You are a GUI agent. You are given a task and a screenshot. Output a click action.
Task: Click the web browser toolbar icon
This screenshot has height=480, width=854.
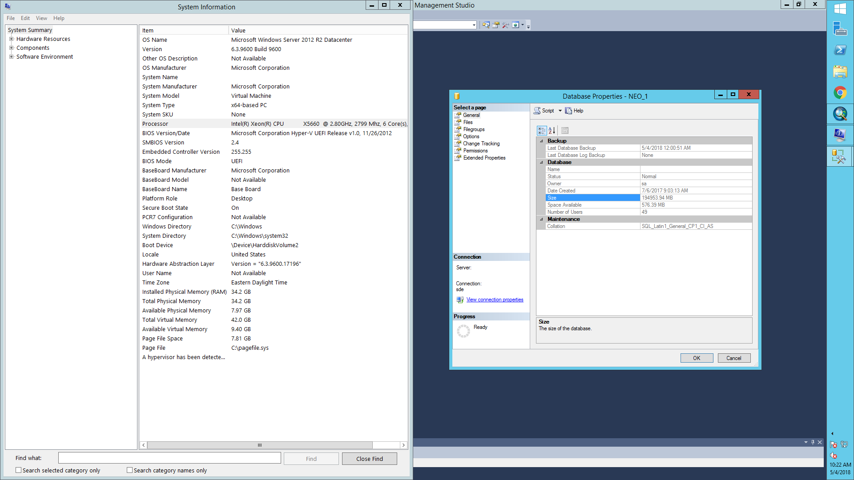(x=515, y=25)
